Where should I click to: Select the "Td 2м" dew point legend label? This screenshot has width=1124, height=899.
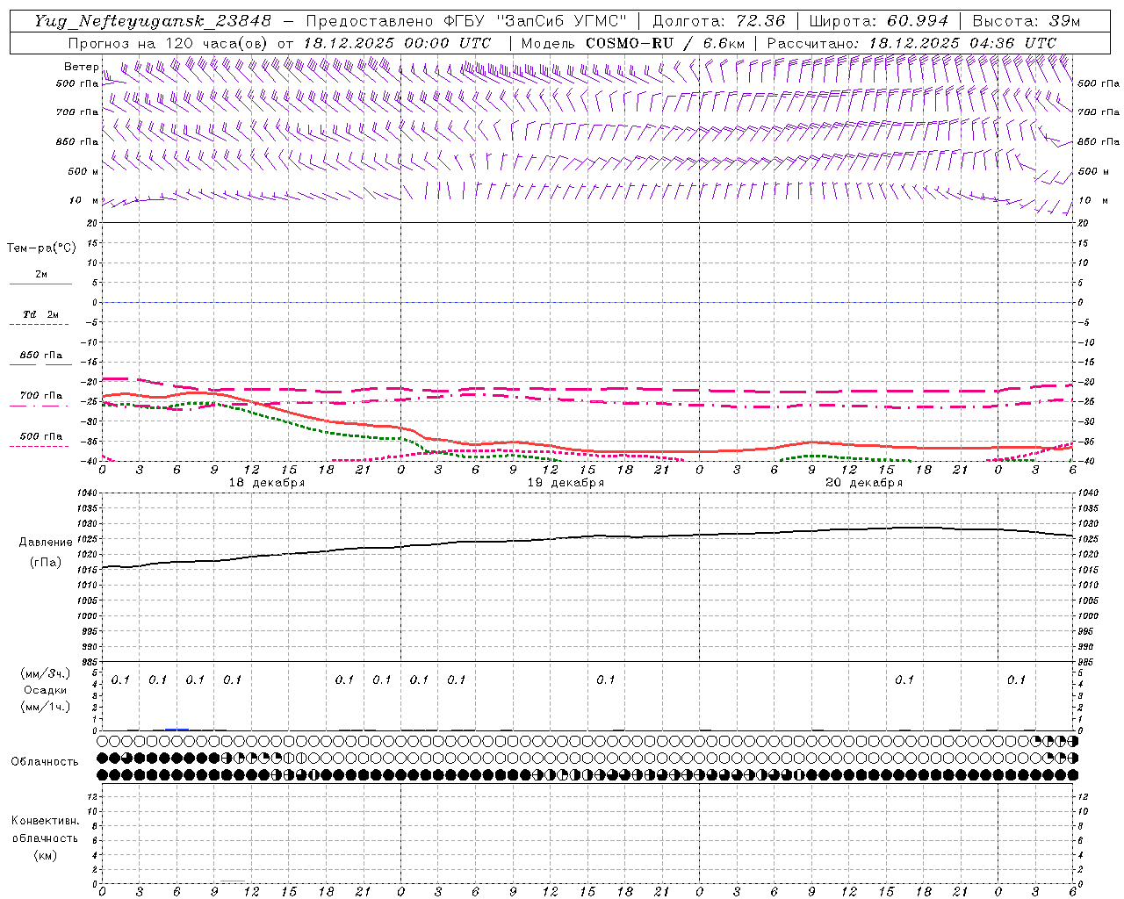click(41, 314)
